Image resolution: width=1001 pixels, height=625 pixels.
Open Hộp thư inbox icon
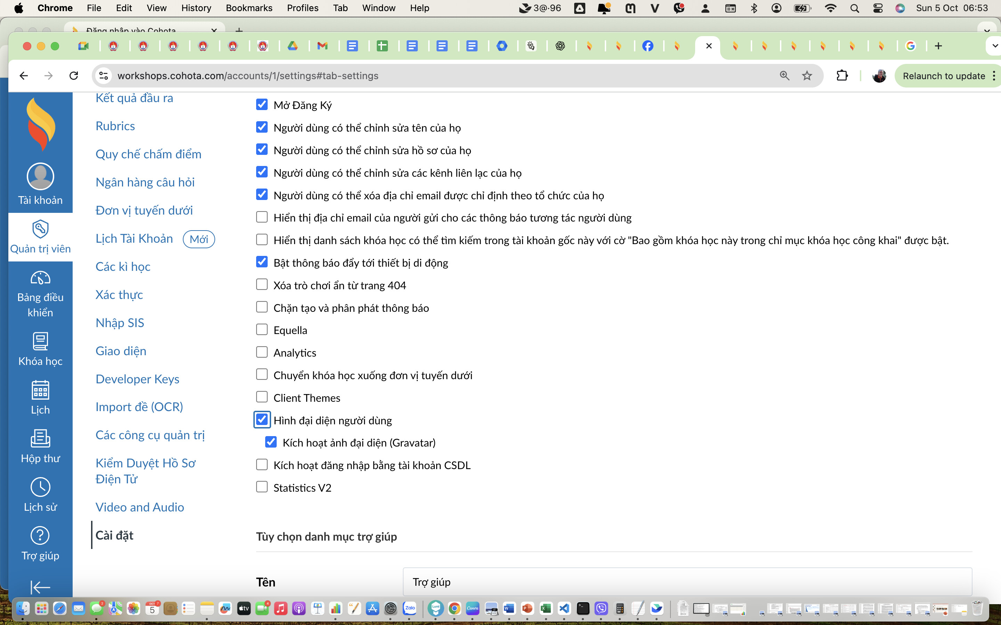click(x=40, y=439)
